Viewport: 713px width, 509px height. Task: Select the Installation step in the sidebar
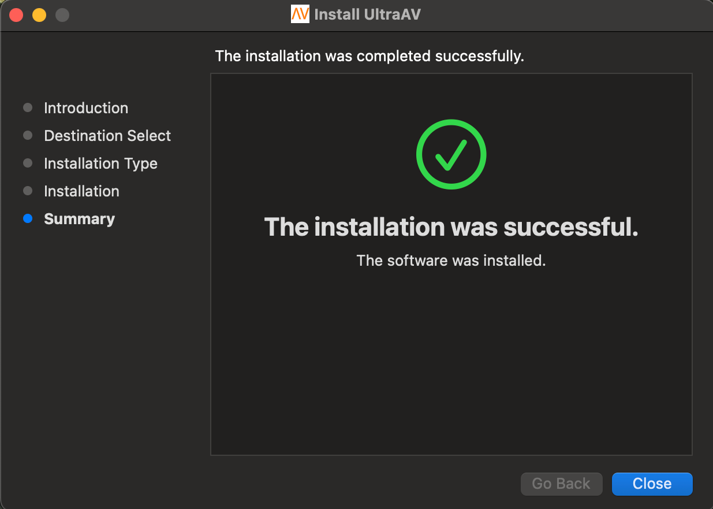81,191
